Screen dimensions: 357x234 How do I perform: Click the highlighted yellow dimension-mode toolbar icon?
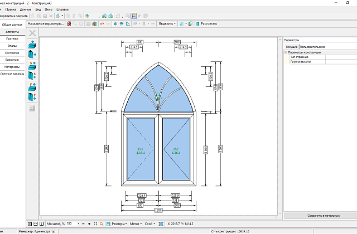(133, 16)
